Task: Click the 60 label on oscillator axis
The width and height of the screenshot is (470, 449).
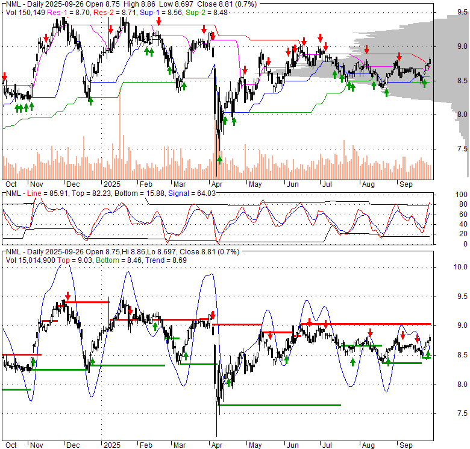Action: [463, 215]
